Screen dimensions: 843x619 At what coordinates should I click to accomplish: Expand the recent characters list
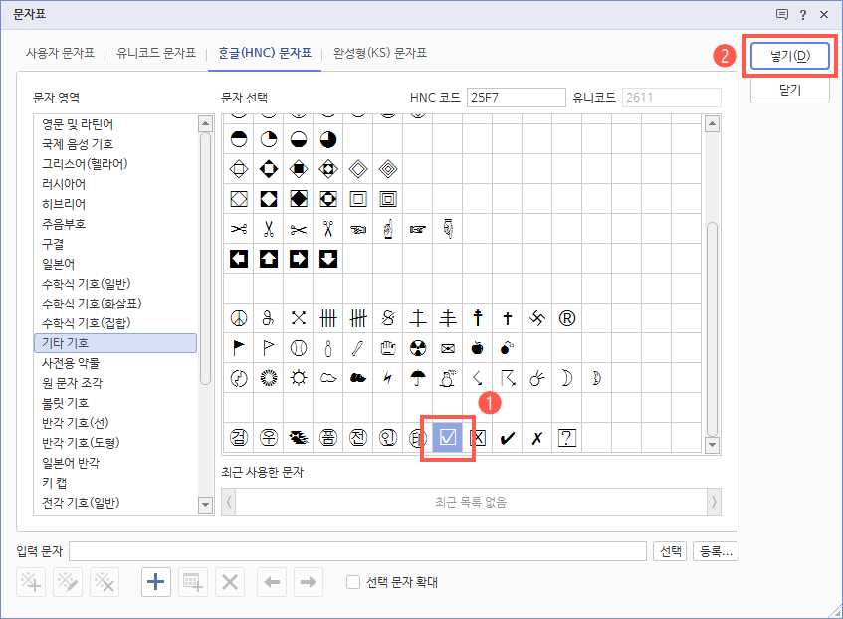(713, 504)
